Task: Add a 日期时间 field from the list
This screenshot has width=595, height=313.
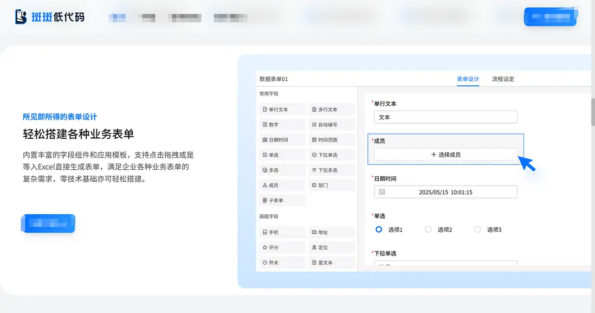Action: tap(282, 139)
